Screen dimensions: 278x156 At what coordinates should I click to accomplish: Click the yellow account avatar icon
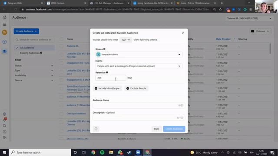click(x=5, y=32)
